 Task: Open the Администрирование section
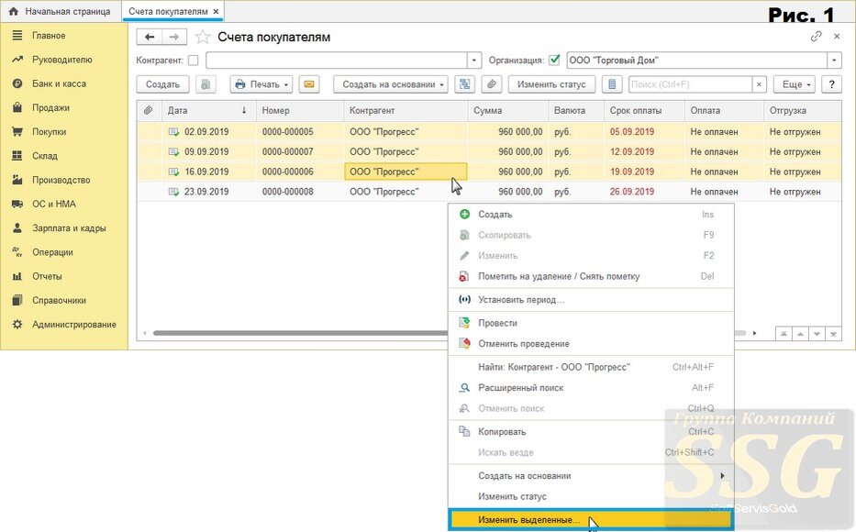73,324
